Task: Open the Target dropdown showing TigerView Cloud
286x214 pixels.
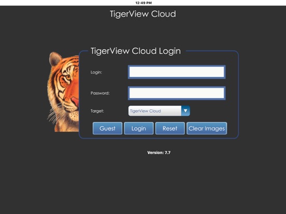Action: click(x=159, y=111)
